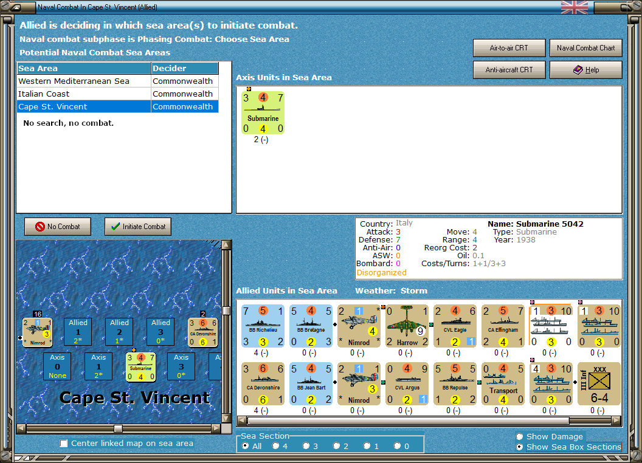Click the map's vertical scrollbar up arrow
This screenshot has width=642, height=463.
pos(226,245)
